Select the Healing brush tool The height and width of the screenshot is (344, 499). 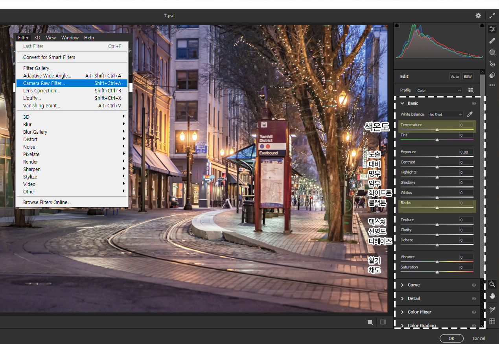[x=492, y=41]
